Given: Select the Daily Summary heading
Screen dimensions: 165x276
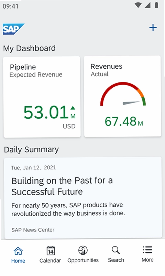Looking at the screenshot, I should [x=31, y=150].
